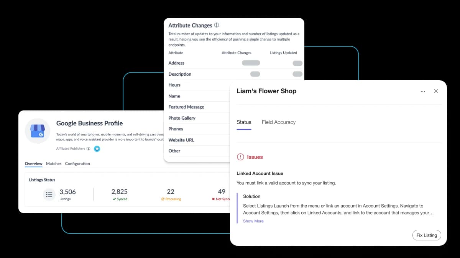The height and width of the screenshot is (258, 460).
Task: Click the red Not Synced cross icon
Action: point(214,199)
